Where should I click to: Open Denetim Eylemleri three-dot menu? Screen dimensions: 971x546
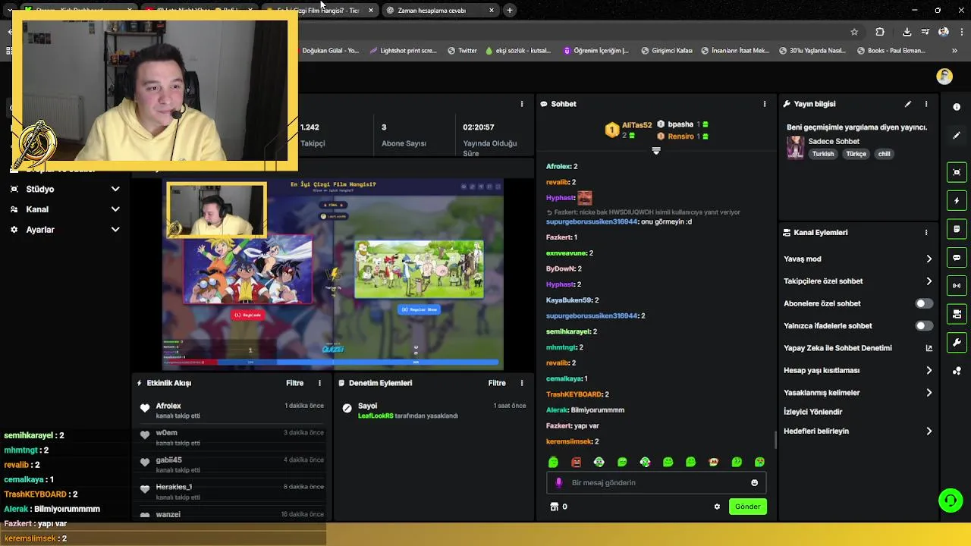[x=521, y=383]
